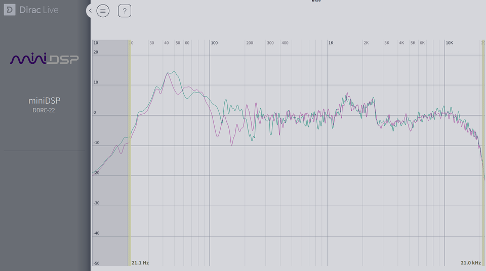Click the 10K frequency axis label
The height and width of the screenshot is (271, 486).
pyautogui.click(x=449, y=43)
